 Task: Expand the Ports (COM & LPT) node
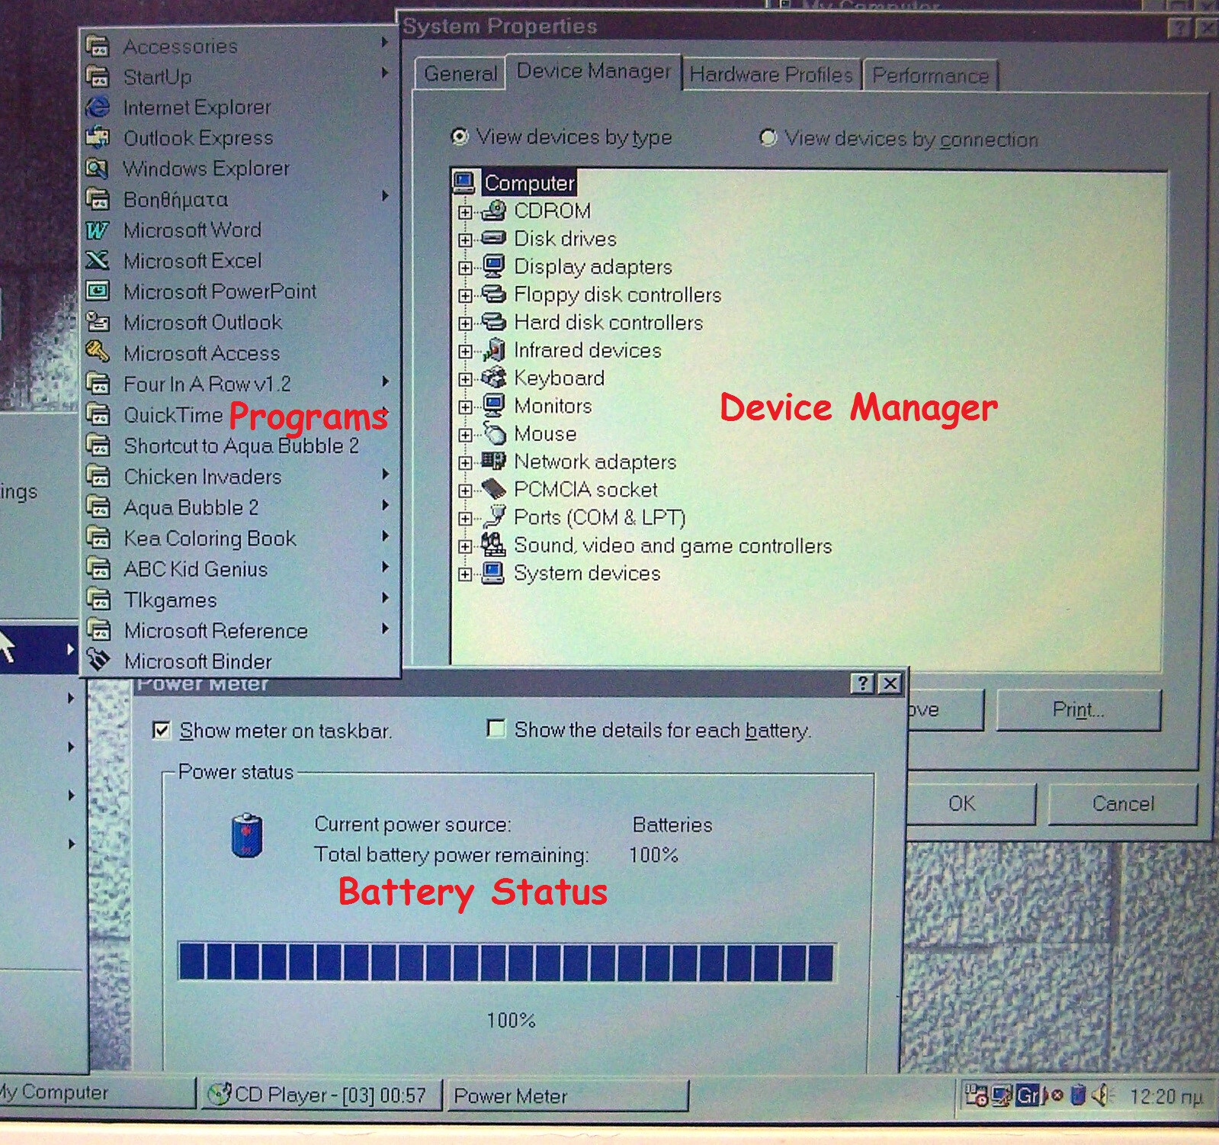pyautogui.click(x=465, y=518)
